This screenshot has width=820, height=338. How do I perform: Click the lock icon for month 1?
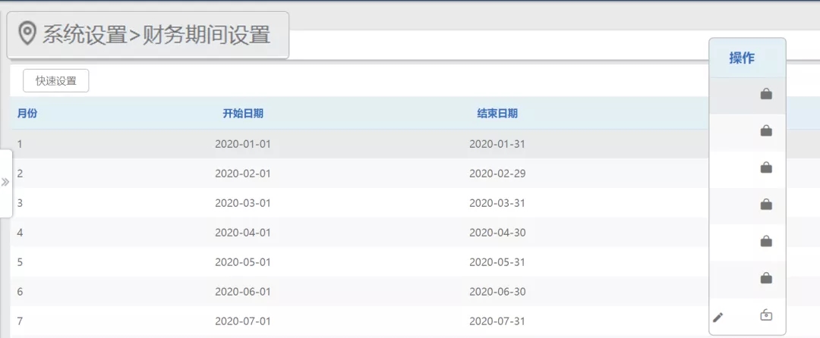pyautogui.click(x=766, y=95)
